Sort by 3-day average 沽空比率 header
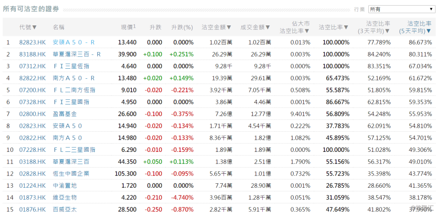This screenshot has width=437, height=214. tap(374, 27)
